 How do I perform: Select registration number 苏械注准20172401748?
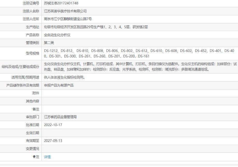click(x=61, y=3)
